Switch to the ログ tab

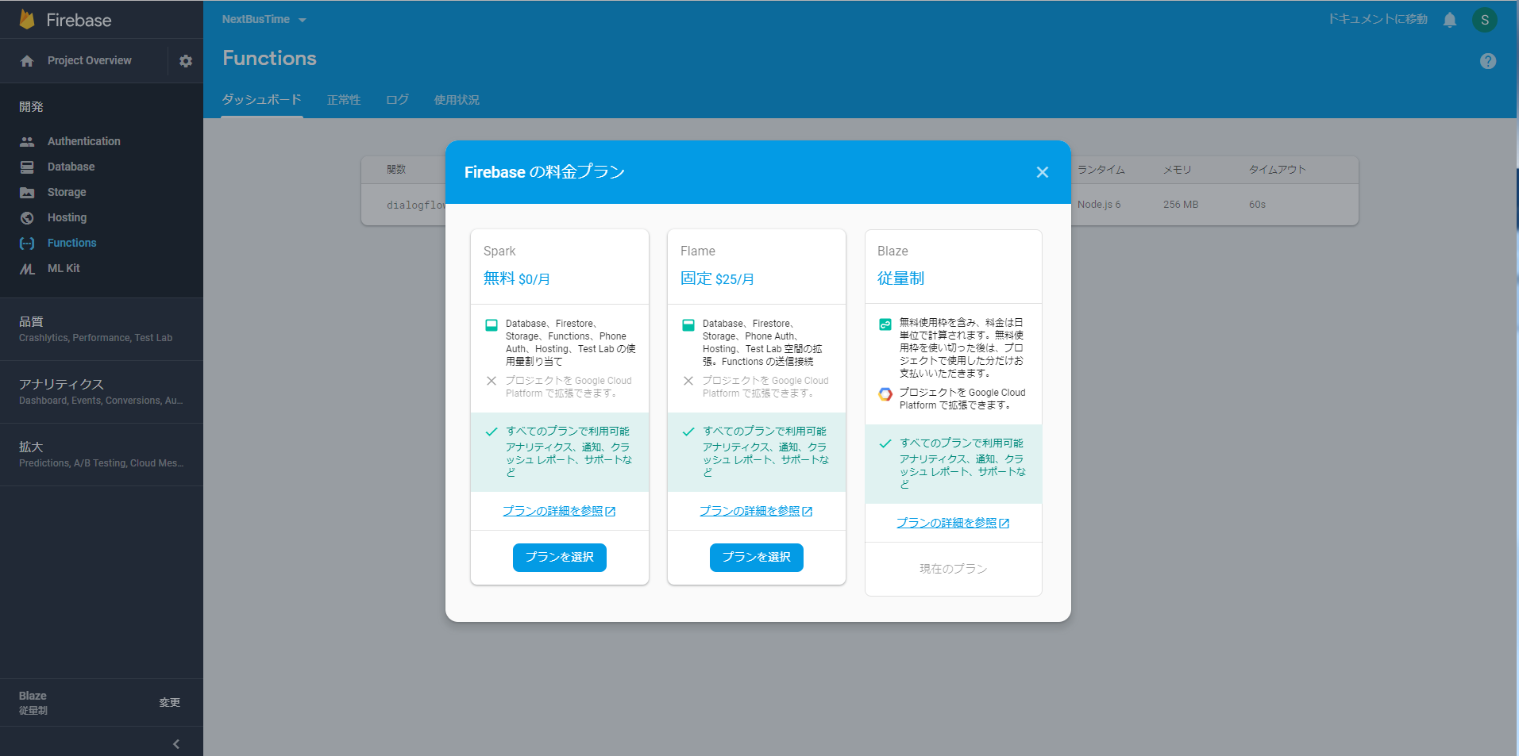pyautogui.click(x=398, y=100)
